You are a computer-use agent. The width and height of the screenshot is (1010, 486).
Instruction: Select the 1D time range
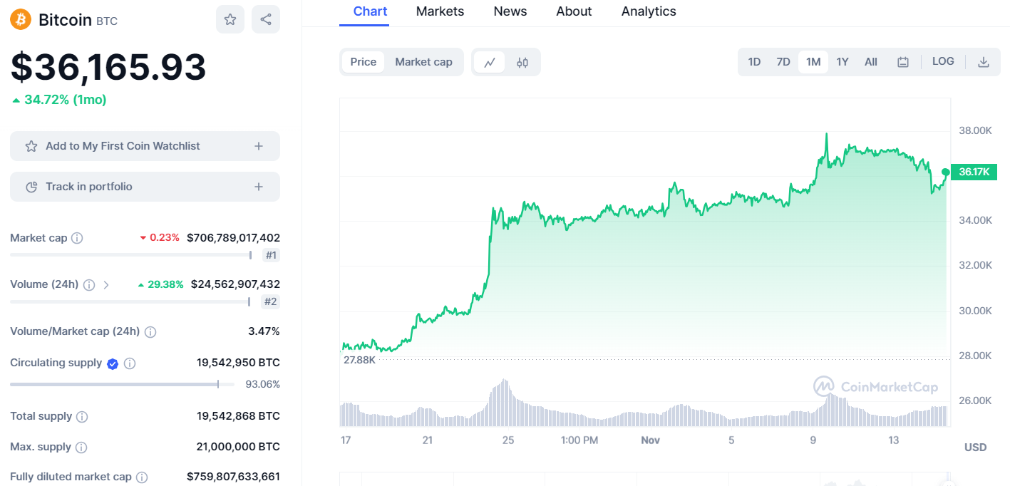click(x=754, y=62)
